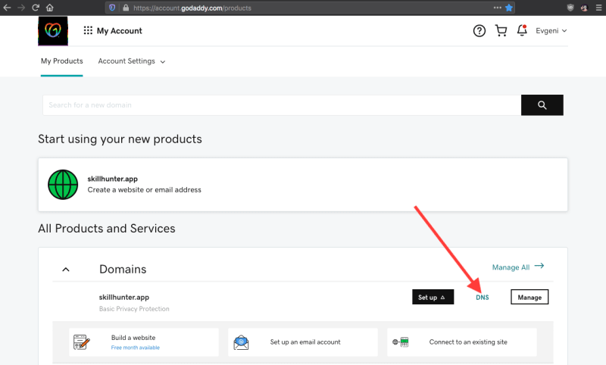Open the page actions three-dot menu
This screenshot has height=365, width=606.
point(498,8)
